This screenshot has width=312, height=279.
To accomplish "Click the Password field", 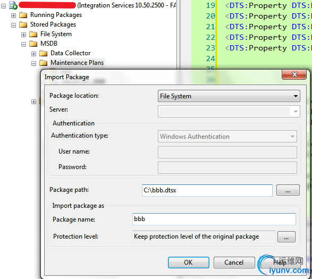I will [x=227, y=167].
